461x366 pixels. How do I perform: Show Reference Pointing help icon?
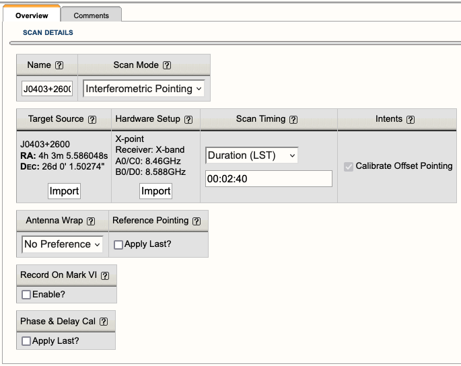[x=196, y=221]
